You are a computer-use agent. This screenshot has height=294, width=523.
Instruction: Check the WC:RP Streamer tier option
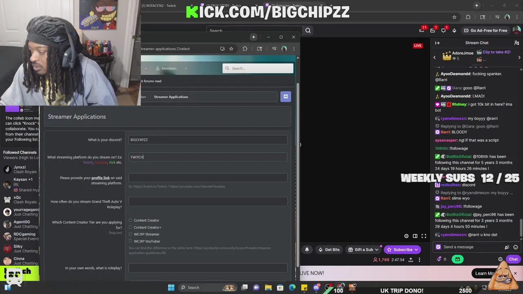point(130,234)
